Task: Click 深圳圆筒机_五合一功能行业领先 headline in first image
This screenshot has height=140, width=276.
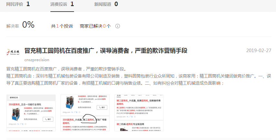Action: tap(29, 105)
